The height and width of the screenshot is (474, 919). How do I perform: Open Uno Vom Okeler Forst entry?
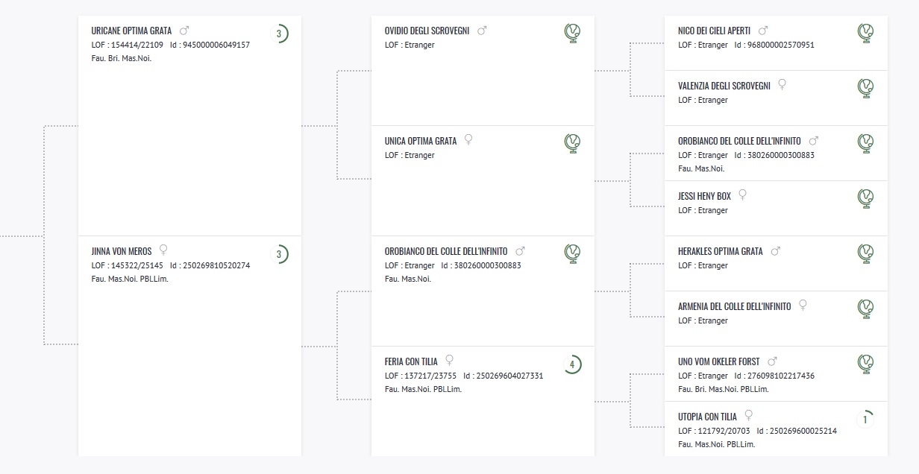coord(719,362)
